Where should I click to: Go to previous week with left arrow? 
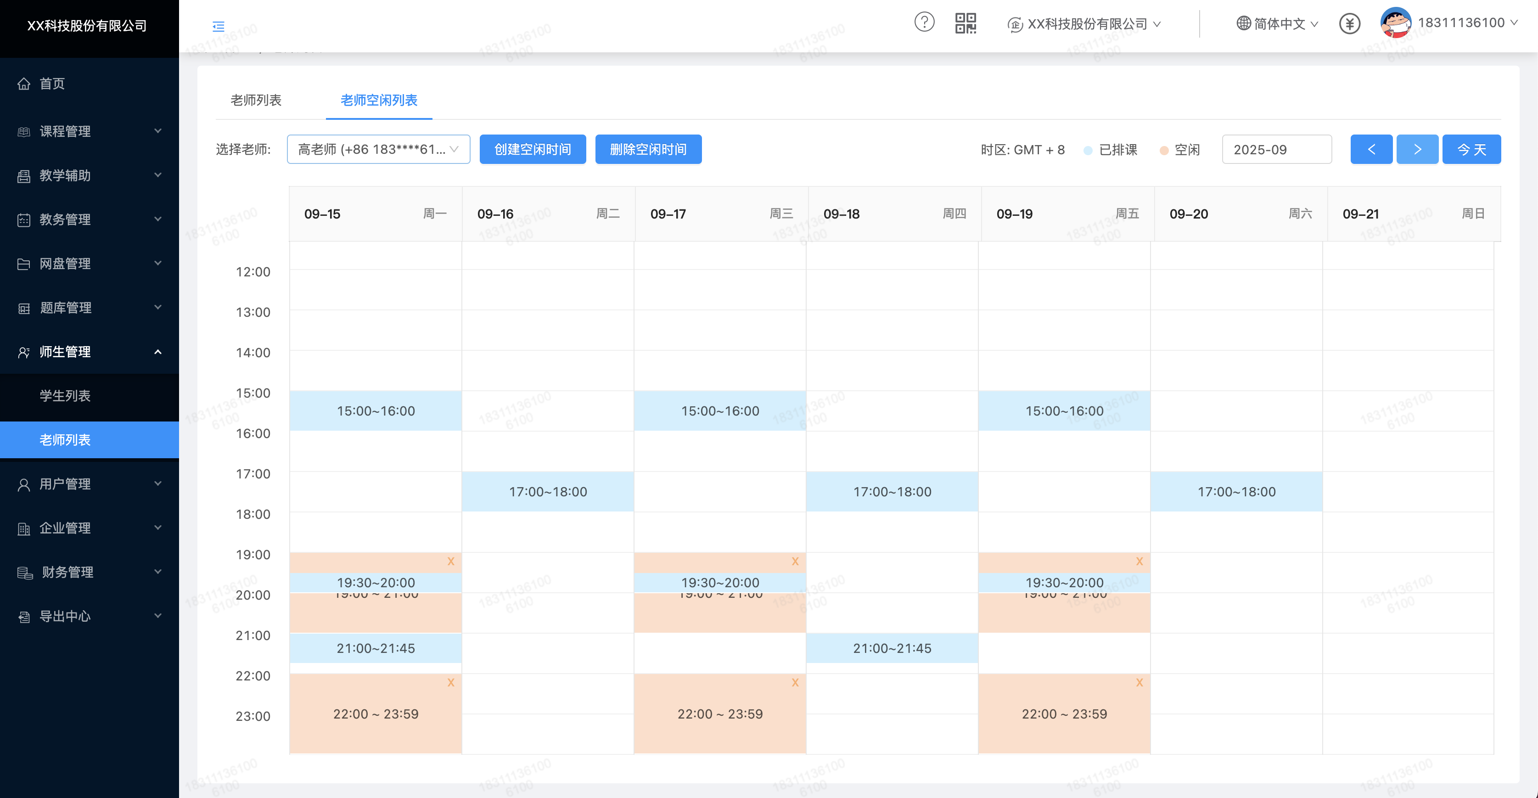click(1371, 149)
